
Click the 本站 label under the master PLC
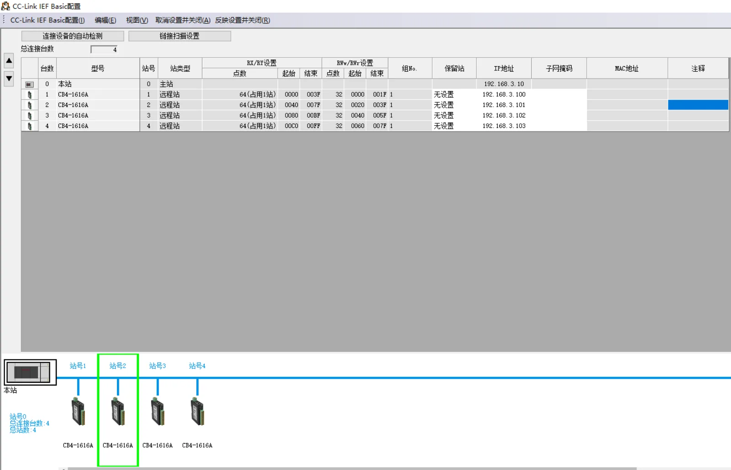pyautogui.click(x=11, y=391)
